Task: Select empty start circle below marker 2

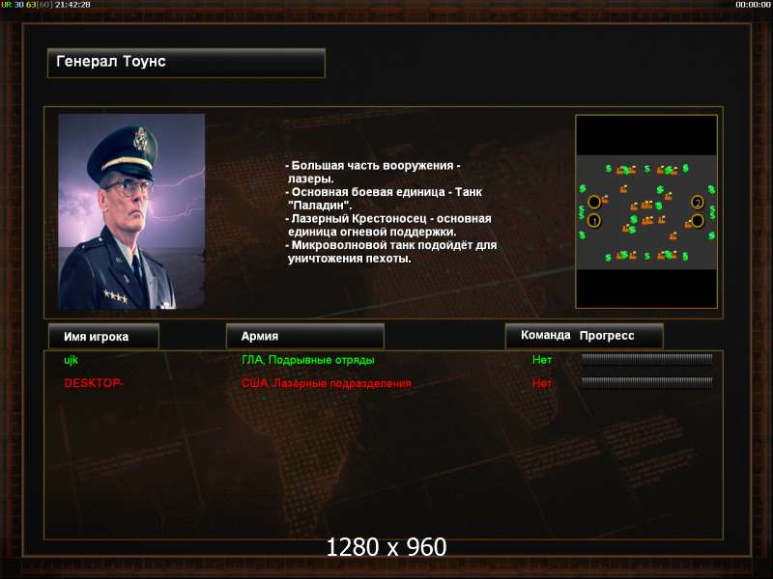Action: pos(697,221)
